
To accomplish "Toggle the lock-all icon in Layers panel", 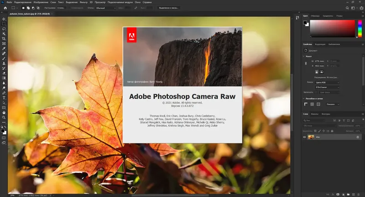I will [332, 131].
